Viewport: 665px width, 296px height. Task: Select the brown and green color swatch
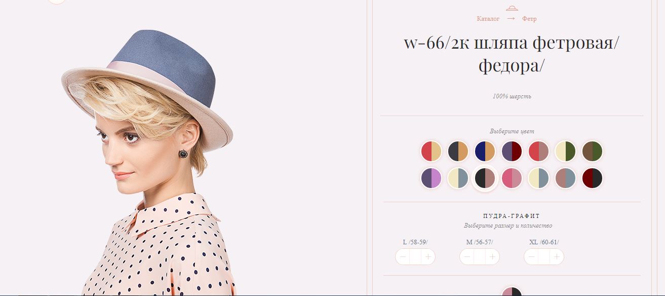(592, 151)
